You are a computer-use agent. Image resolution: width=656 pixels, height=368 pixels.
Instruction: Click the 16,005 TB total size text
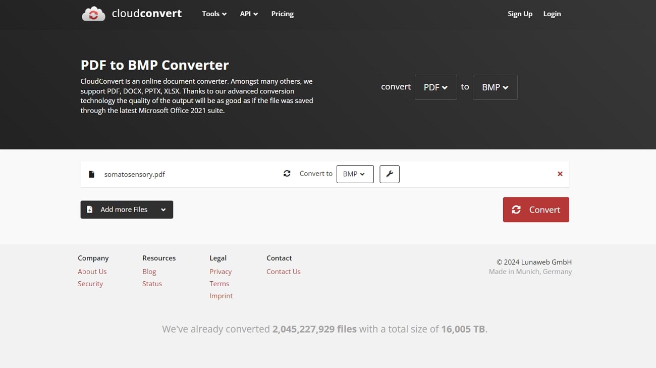coord(463,329)
